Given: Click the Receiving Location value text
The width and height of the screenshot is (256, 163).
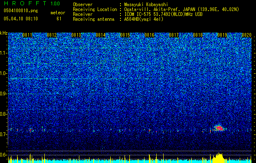Looking at the screenshot, I should [182, 9].
